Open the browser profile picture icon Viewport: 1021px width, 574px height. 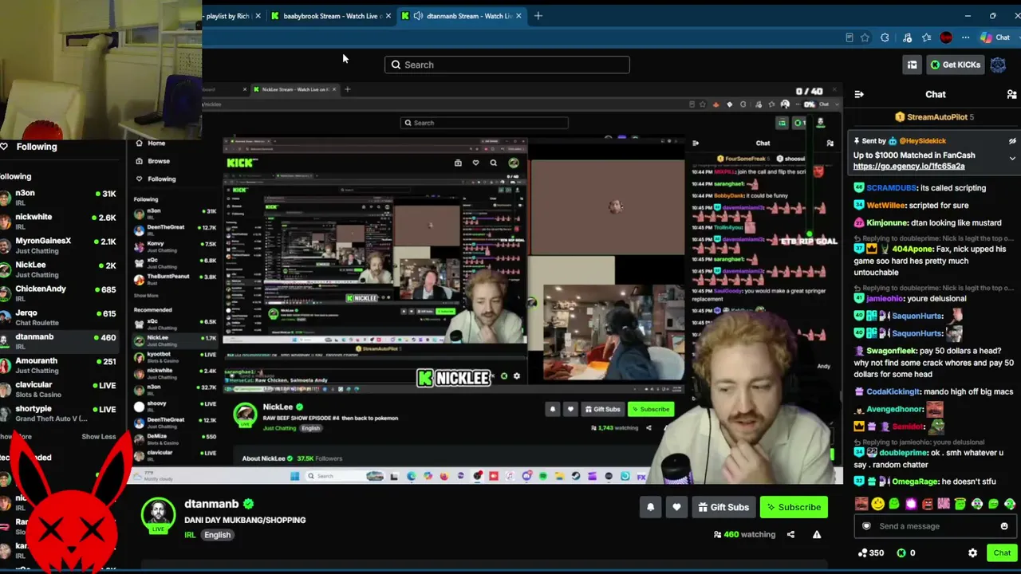point(946,37)
